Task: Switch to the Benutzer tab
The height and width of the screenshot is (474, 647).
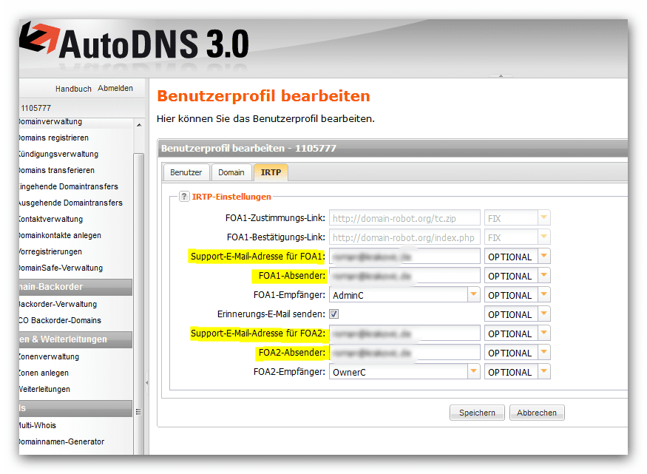Action: [x=186, y=172]
